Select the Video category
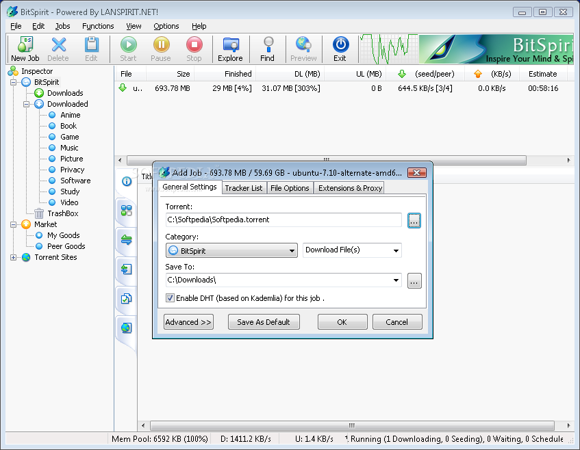 [x=69, y=202]
